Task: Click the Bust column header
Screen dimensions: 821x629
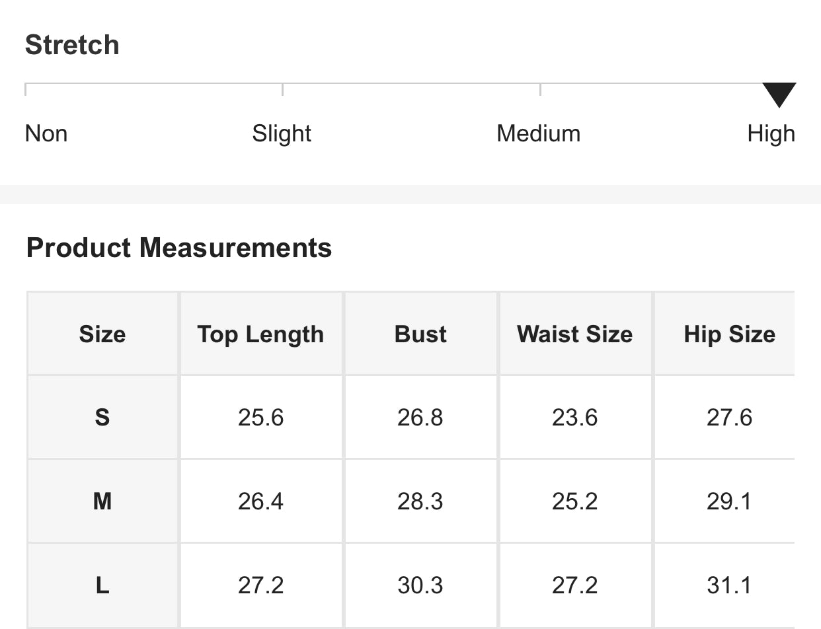Action: (420, 334)
